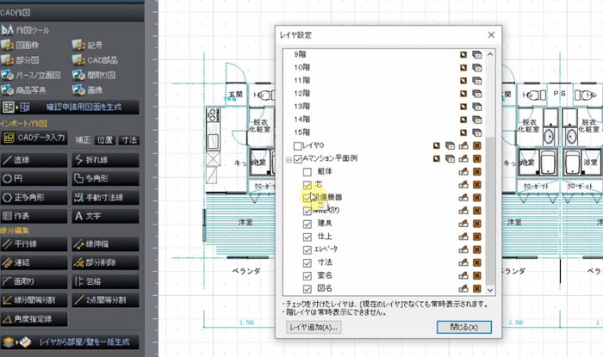This screenshot has height=357, width=603.
Task: Click the rename icon for 建具
Action: pos(463,224)
